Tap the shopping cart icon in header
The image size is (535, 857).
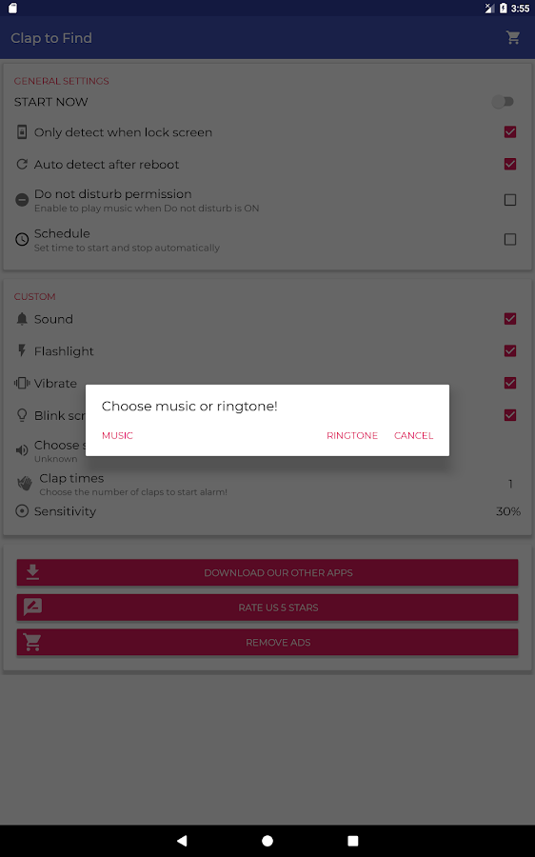(x=512, y=38)
